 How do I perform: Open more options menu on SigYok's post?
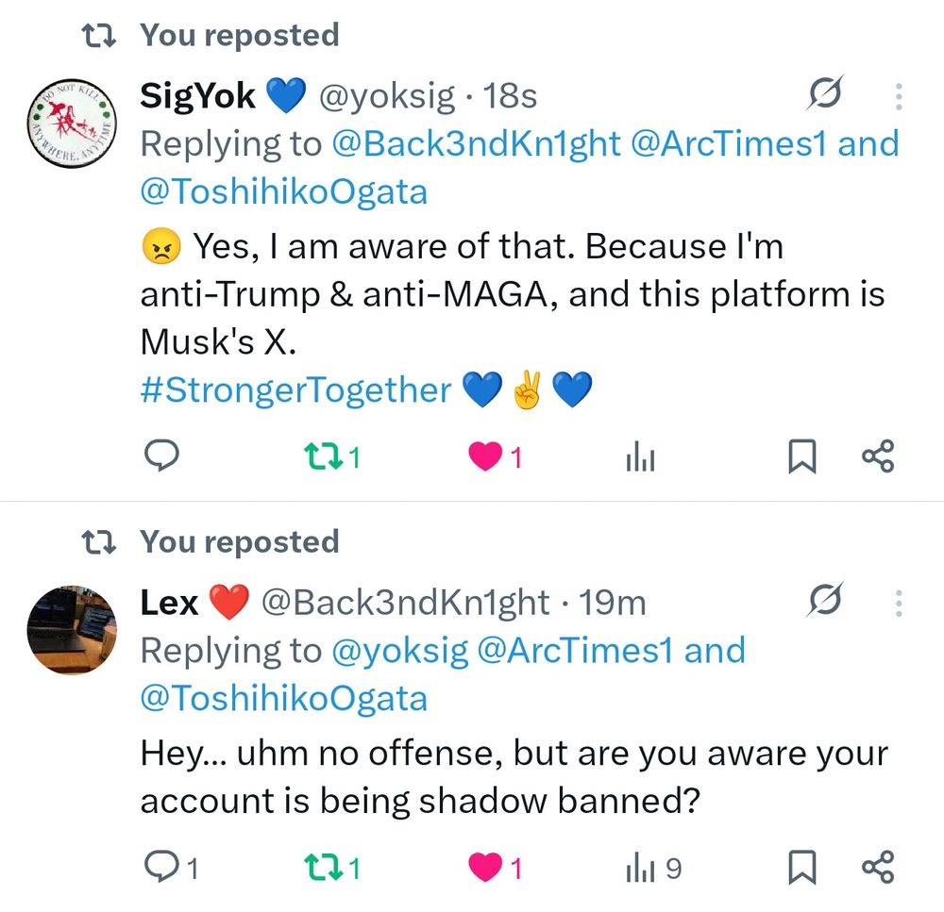899,95
